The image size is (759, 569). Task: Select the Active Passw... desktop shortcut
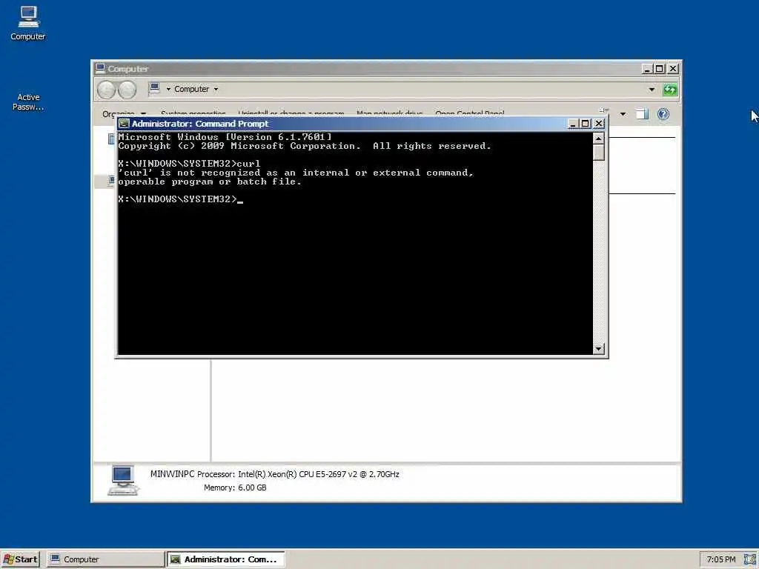(28, 102)
